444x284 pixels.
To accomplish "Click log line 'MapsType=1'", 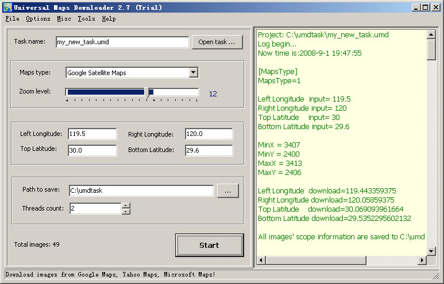I will pos(279,81).
